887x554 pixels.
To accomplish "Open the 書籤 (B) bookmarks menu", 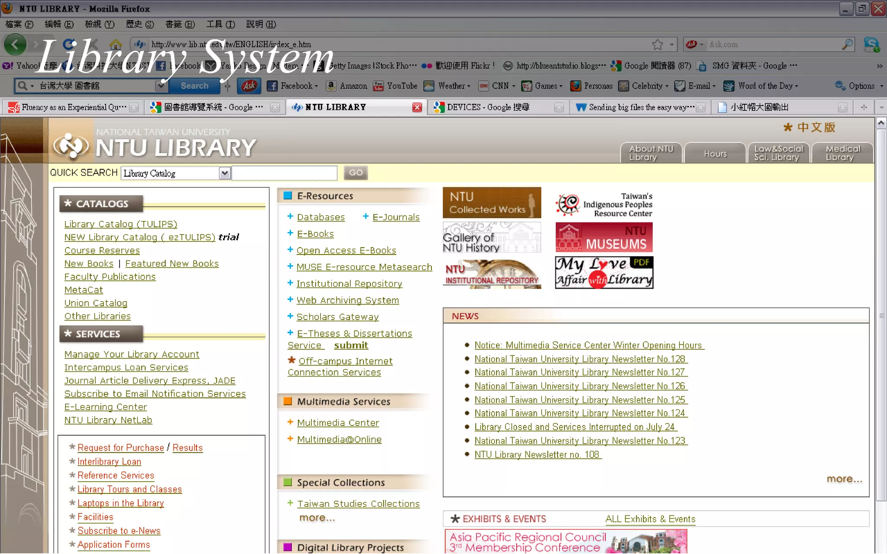I will pos(180,24).
